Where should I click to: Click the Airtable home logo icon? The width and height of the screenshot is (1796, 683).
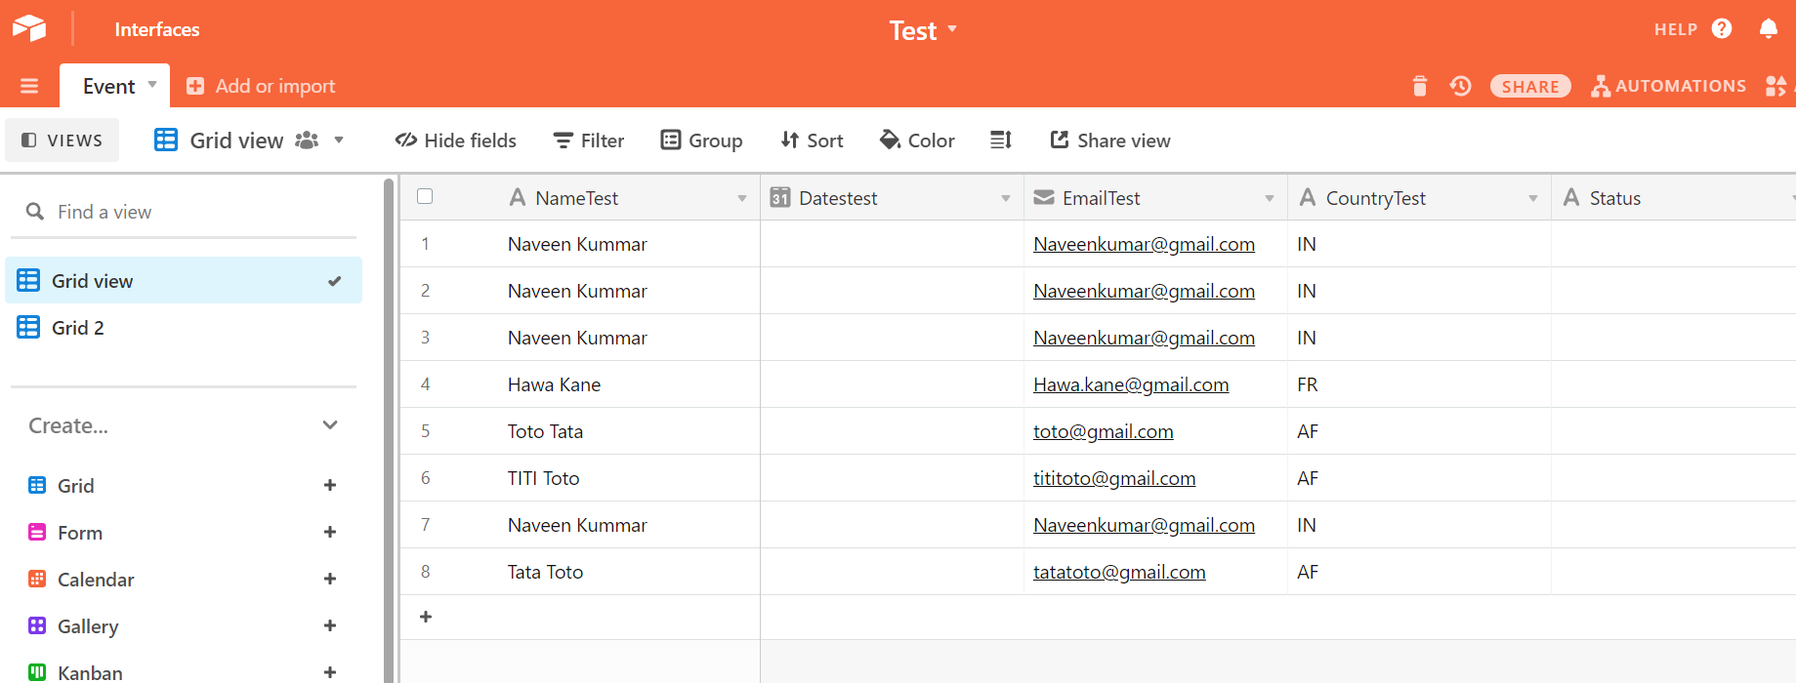coord(29,28)
